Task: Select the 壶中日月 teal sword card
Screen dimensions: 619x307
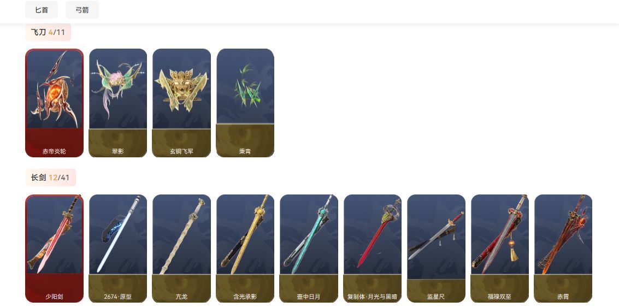Action: 309,249
